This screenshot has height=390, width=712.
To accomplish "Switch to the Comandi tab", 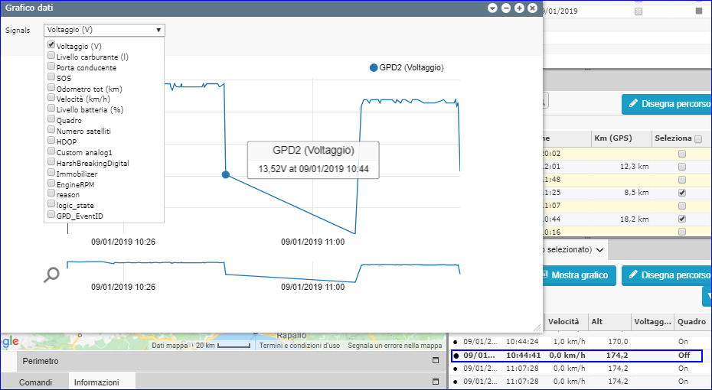I will (36, 382).
